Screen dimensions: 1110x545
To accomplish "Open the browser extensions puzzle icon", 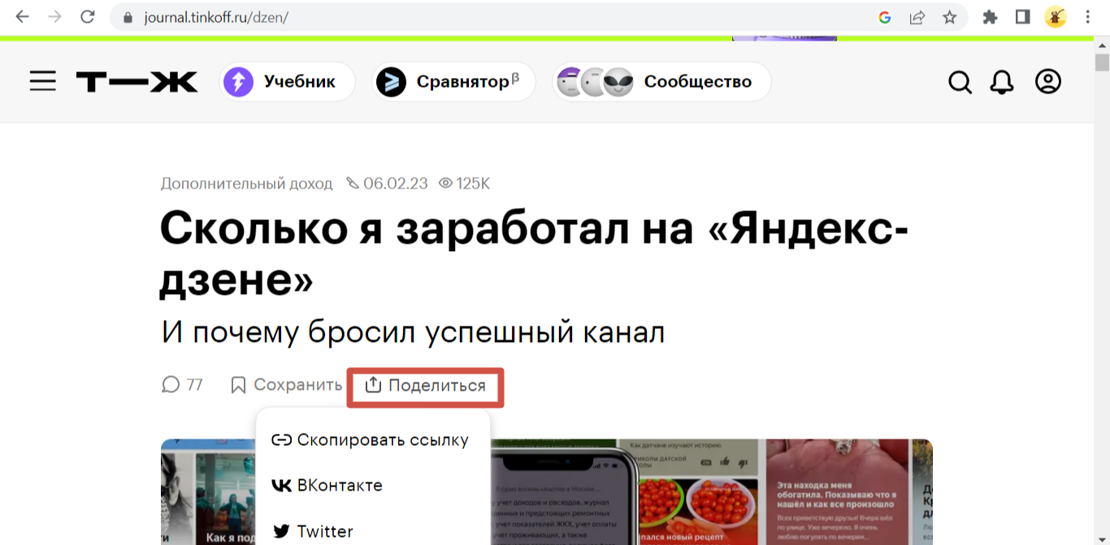I will click(x=990, y=17).
